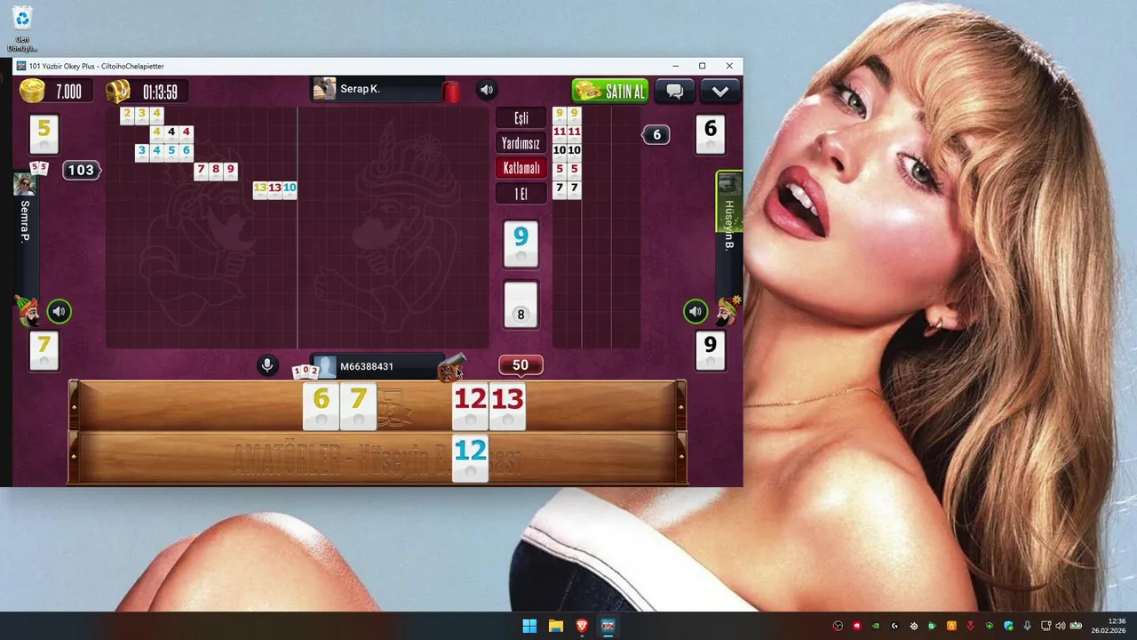
Task: Click the right jester character icon
Action: 728,310
